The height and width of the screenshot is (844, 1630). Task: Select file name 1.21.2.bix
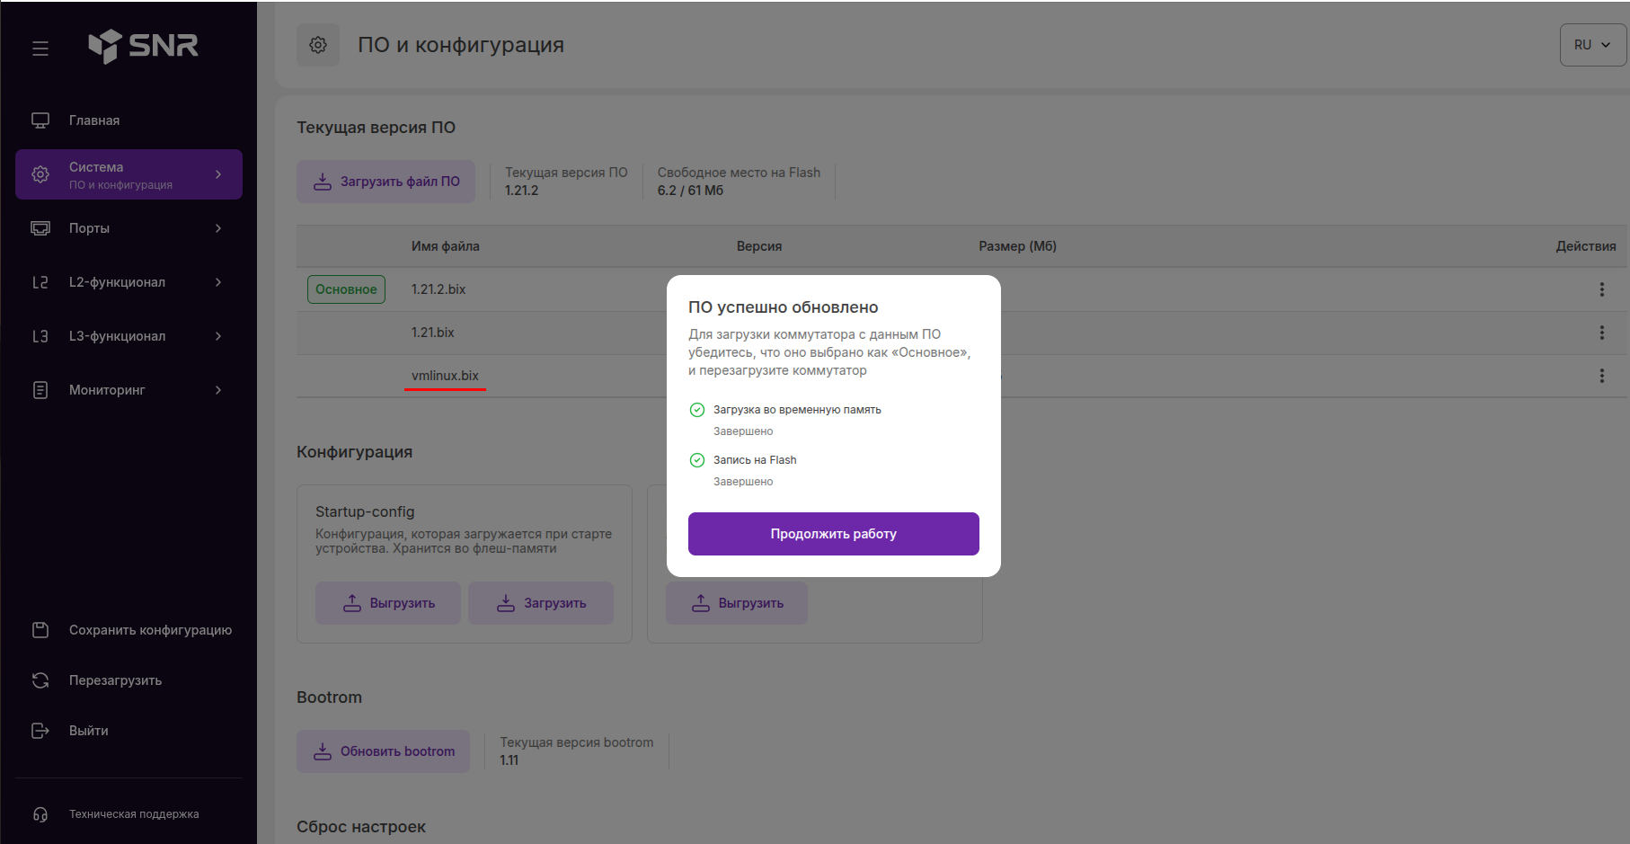point(439,289)
